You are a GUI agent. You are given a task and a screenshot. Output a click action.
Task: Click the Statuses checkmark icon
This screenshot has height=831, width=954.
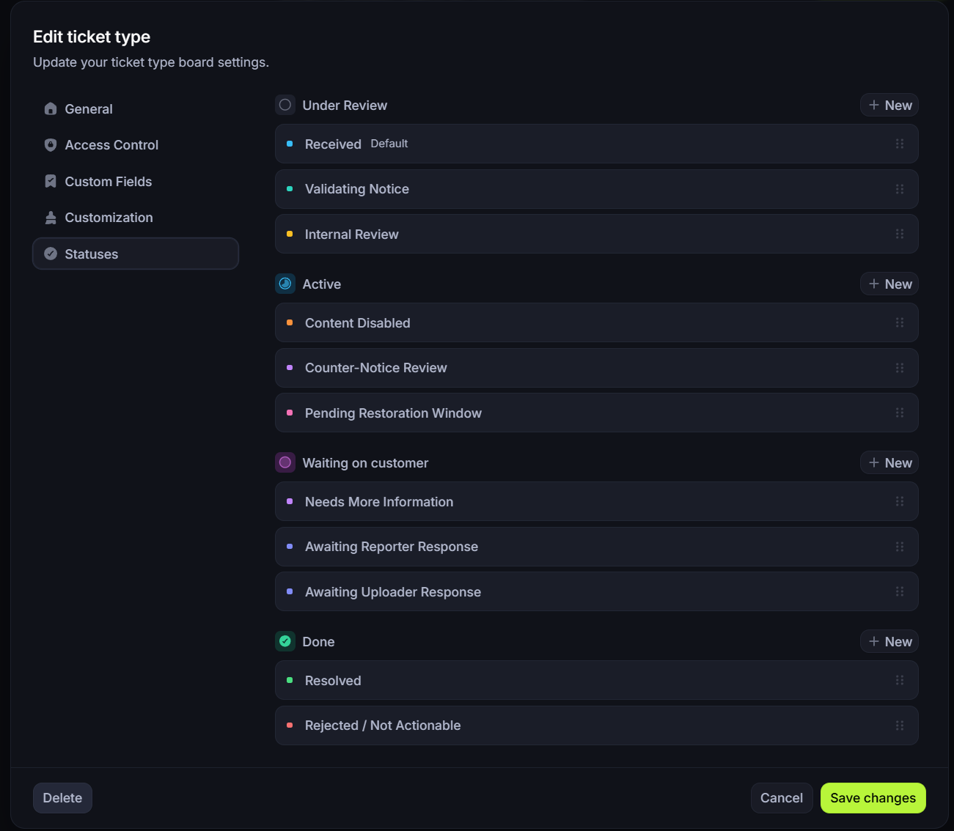pyautogui.click(x=51, y=254)
